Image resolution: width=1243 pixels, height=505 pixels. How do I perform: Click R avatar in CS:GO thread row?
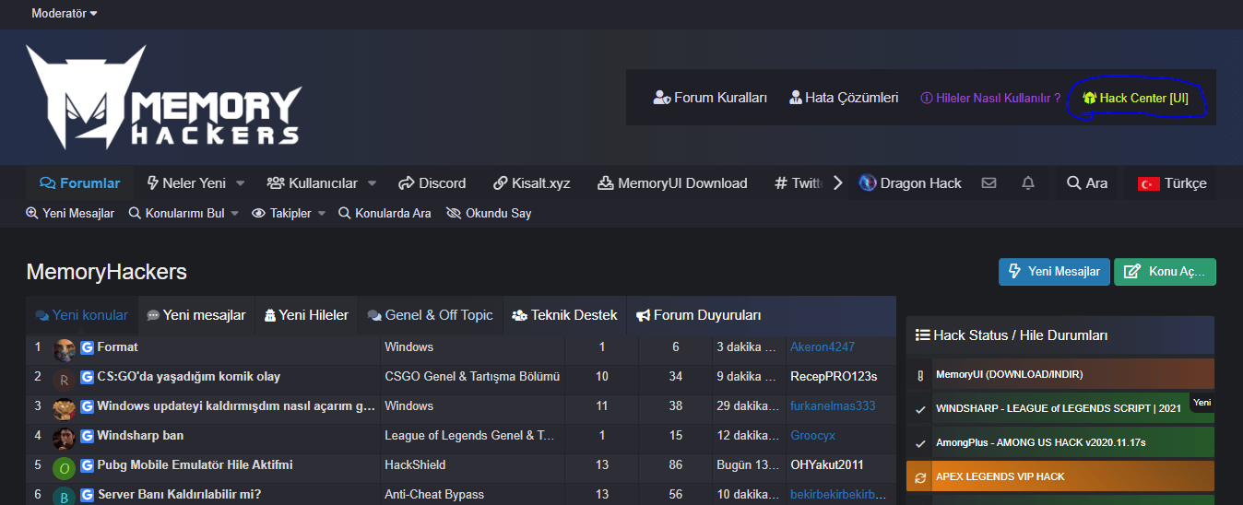(x=64, y=380)
